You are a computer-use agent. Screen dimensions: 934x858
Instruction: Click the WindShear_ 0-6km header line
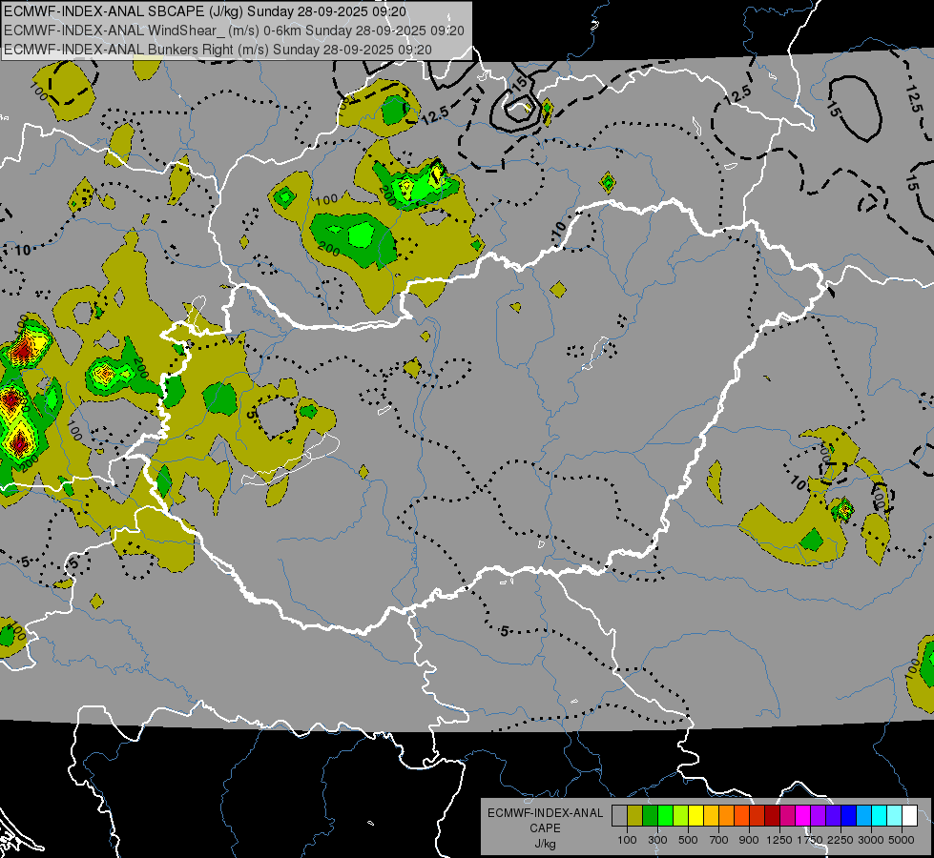tap(234, 31)
